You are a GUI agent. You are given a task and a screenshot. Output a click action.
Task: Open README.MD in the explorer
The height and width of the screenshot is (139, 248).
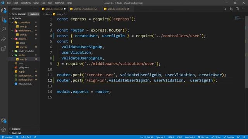25,84
